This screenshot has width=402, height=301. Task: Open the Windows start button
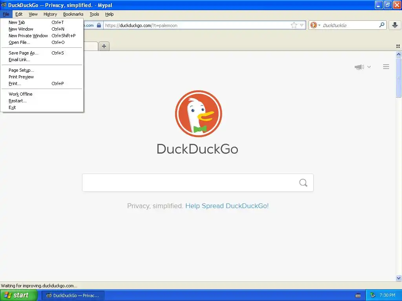tap(18, 296)
